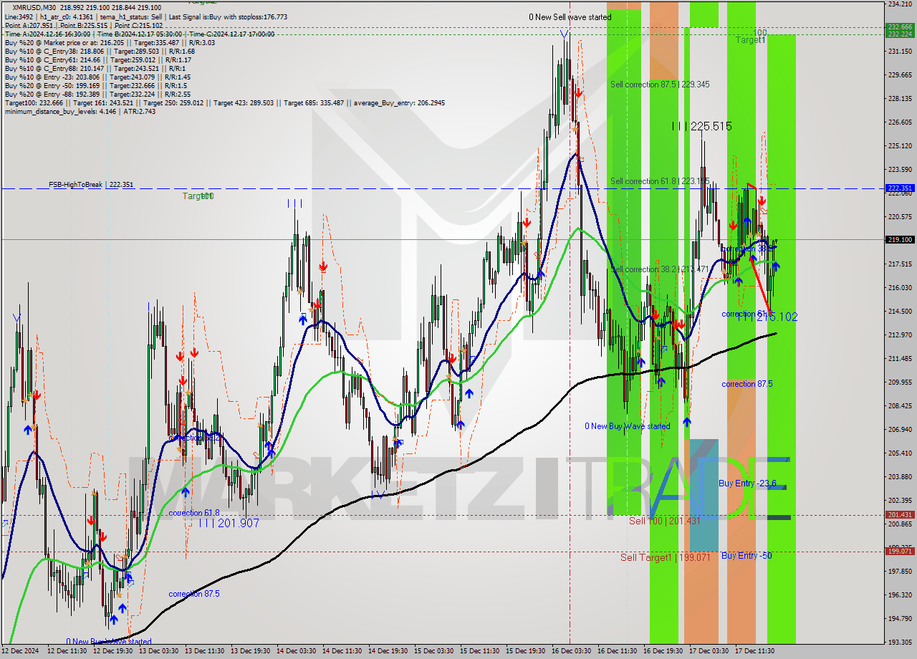917x659 pixels.
Task: Click the '12 Dec 19:30' time axis label
Action: click(112, 651)
